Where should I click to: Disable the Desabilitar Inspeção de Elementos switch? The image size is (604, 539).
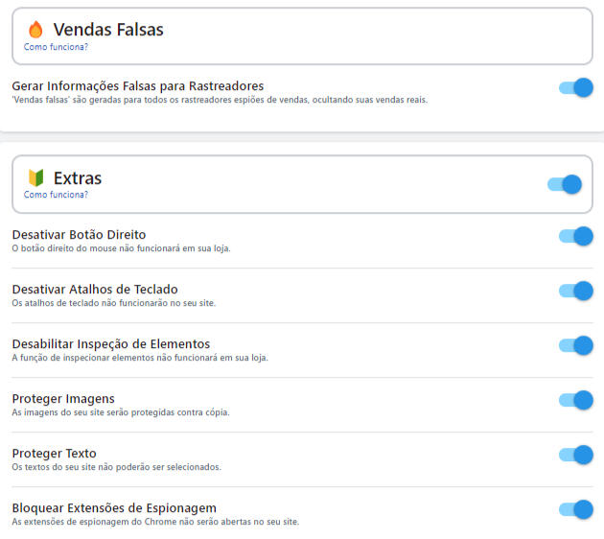click(x=576, y=345)
